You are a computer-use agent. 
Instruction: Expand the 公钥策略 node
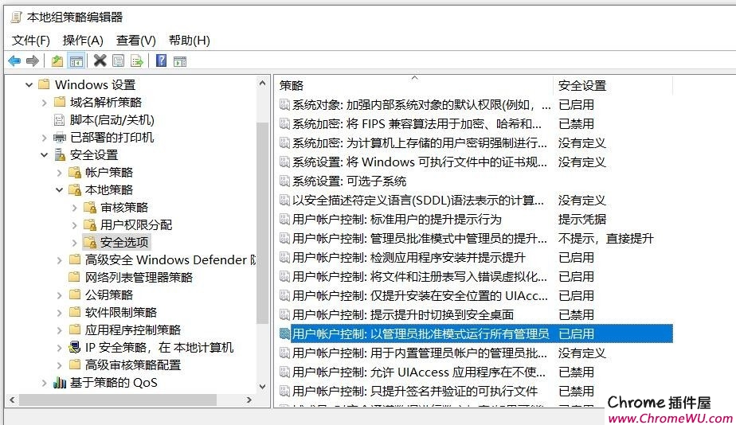pos(59,295)
